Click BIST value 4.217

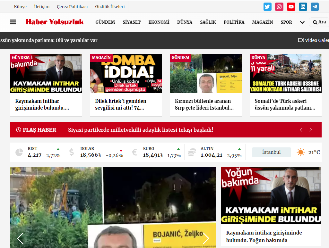35,155
